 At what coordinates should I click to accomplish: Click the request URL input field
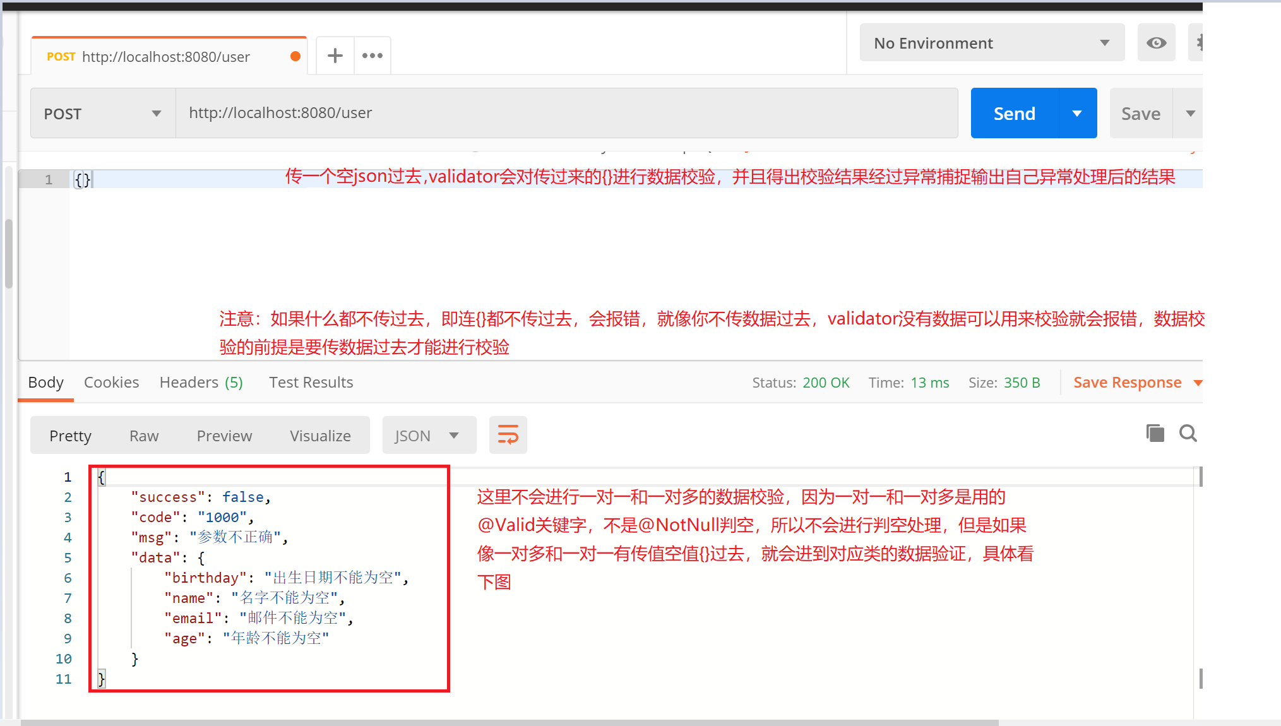pyautogui.click(x=566, y=113)
